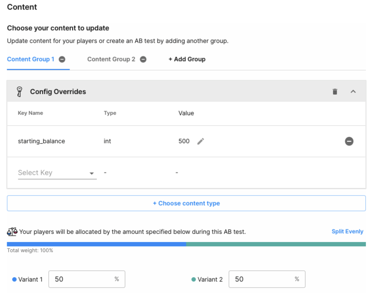Click the Split Evenly link
The height and width of the screenshot is (297, 377).
point(347,231)
